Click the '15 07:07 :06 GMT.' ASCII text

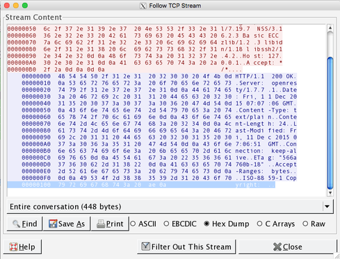point(266,103)
